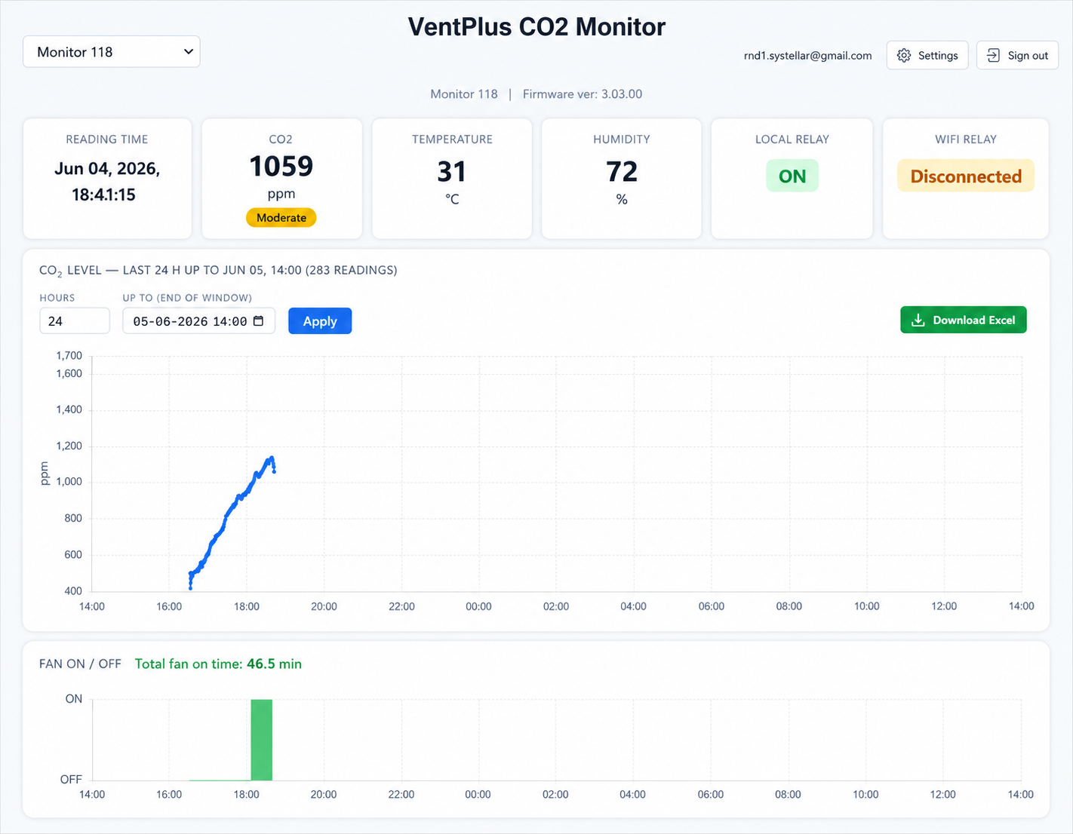This screenshot has width=1073, height=834.
Task: Click the Sign out door icon
Action: (x=993, y=56)
